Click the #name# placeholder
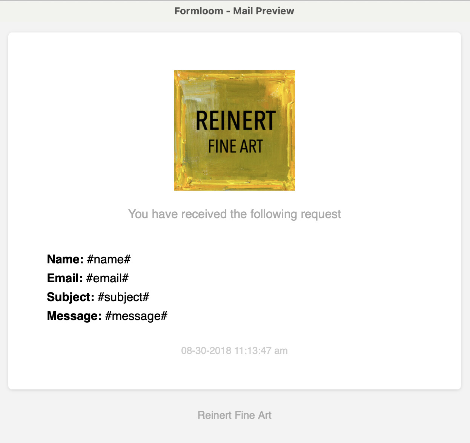The width and height of the screenshot is (470, 443). click(x=109, y=259)
